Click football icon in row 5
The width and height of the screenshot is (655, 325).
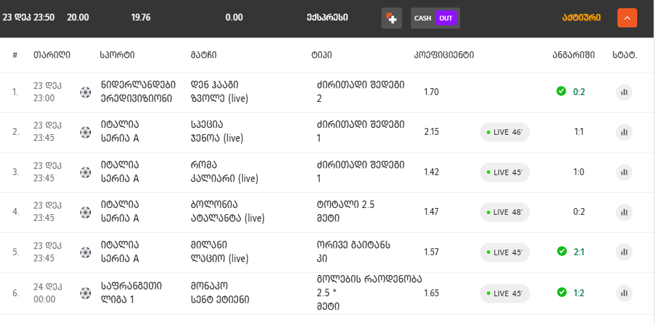pyautogui.click(x=85, y=252)
